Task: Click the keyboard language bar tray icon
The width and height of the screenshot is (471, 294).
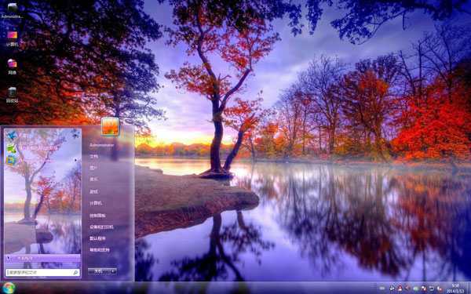Action: [x=382, y=288]
